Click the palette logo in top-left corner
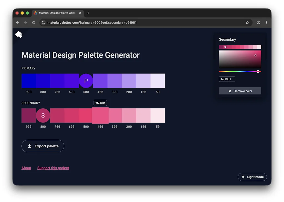The height and width of the screenshot is (202, 284). [x=18, y=34]
